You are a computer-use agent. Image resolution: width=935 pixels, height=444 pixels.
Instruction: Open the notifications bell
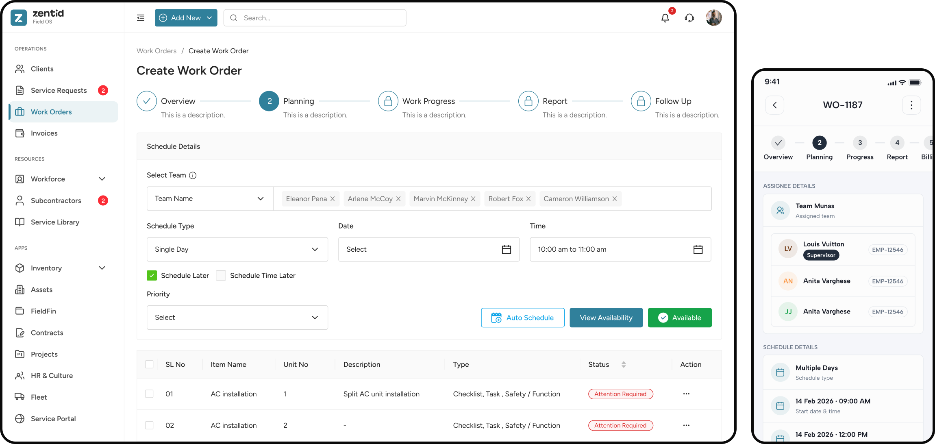click(x=665, y=18)
